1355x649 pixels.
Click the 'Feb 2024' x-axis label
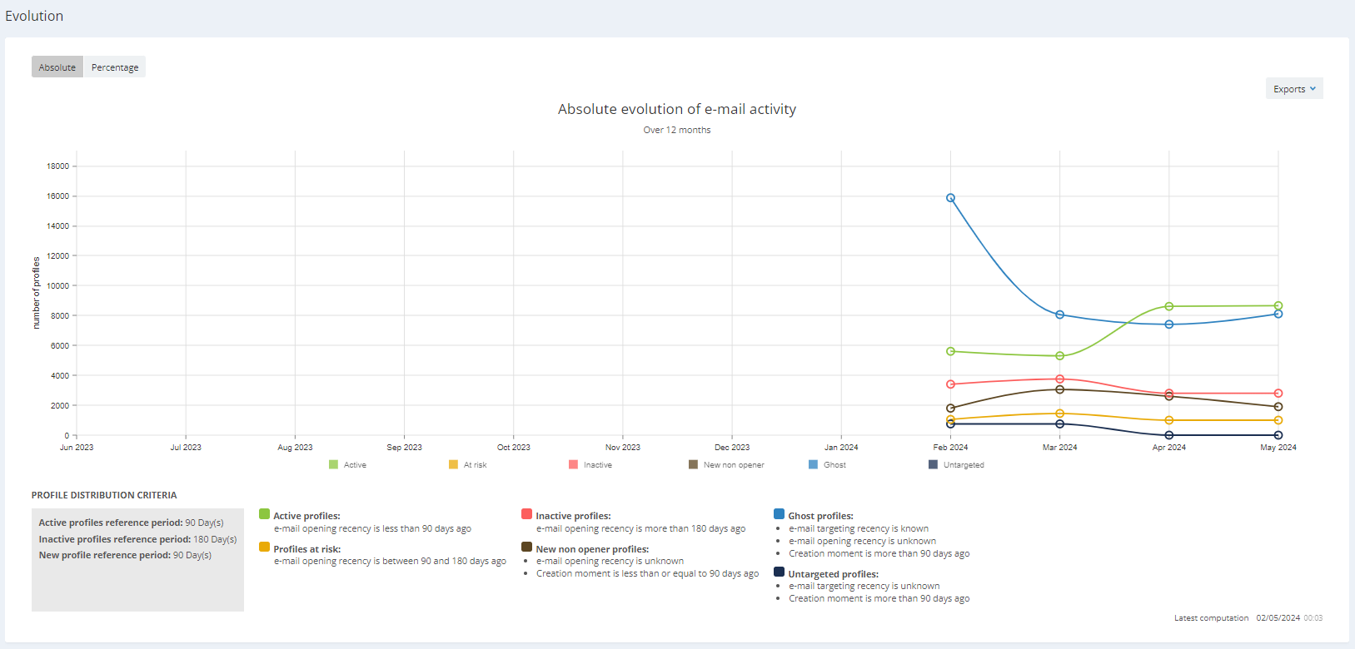[950, 447]
